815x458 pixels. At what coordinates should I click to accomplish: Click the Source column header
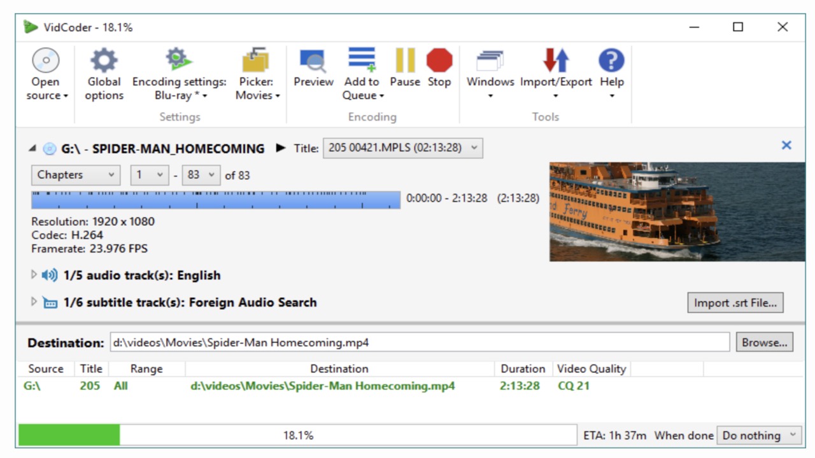click(46, 369)
